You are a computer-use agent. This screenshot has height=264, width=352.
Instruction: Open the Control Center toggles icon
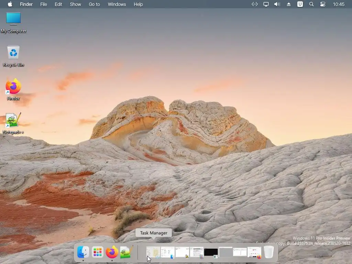323,4
